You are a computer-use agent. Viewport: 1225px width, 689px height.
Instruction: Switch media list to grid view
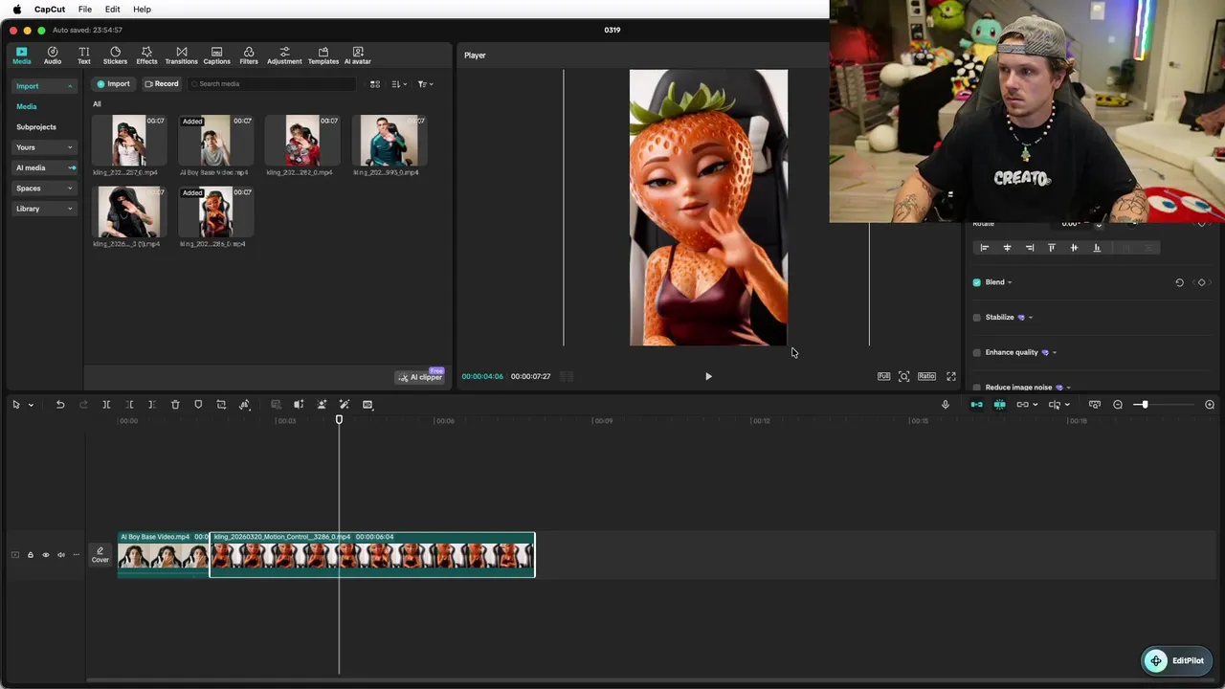pyautogui.click(x=375, y=84)
